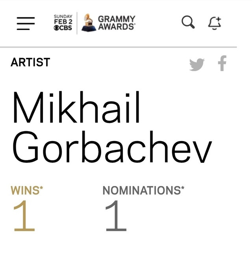
Task: Click the CBS eye logo
Action: (57, 28)
